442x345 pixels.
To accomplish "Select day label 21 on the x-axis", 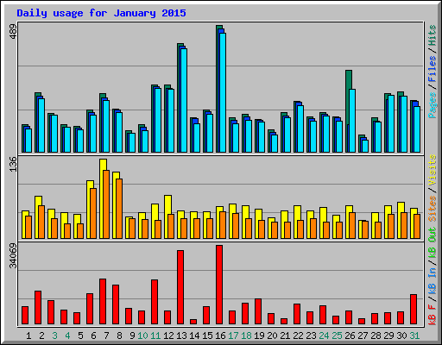I will (285, 336).
